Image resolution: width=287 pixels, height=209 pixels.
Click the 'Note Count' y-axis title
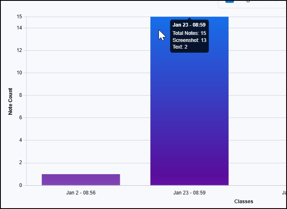point(10,101)
